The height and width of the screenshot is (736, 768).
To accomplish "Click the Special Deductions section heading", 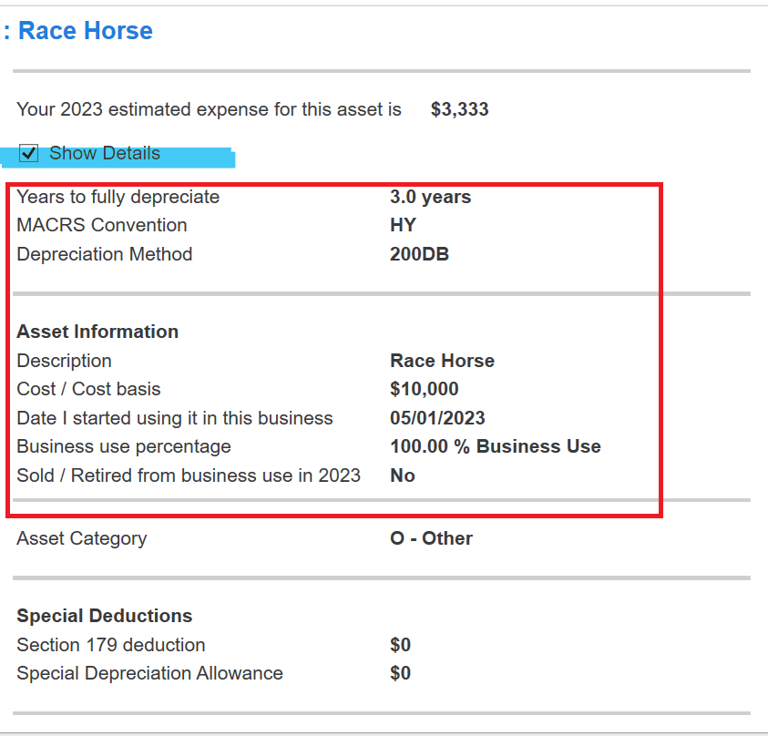I will tap(105, 616).
